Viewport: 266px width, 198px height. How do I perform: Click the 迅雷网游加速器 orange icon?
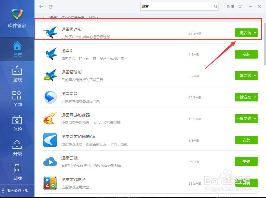pyautogui.click(x=50, y=119)
